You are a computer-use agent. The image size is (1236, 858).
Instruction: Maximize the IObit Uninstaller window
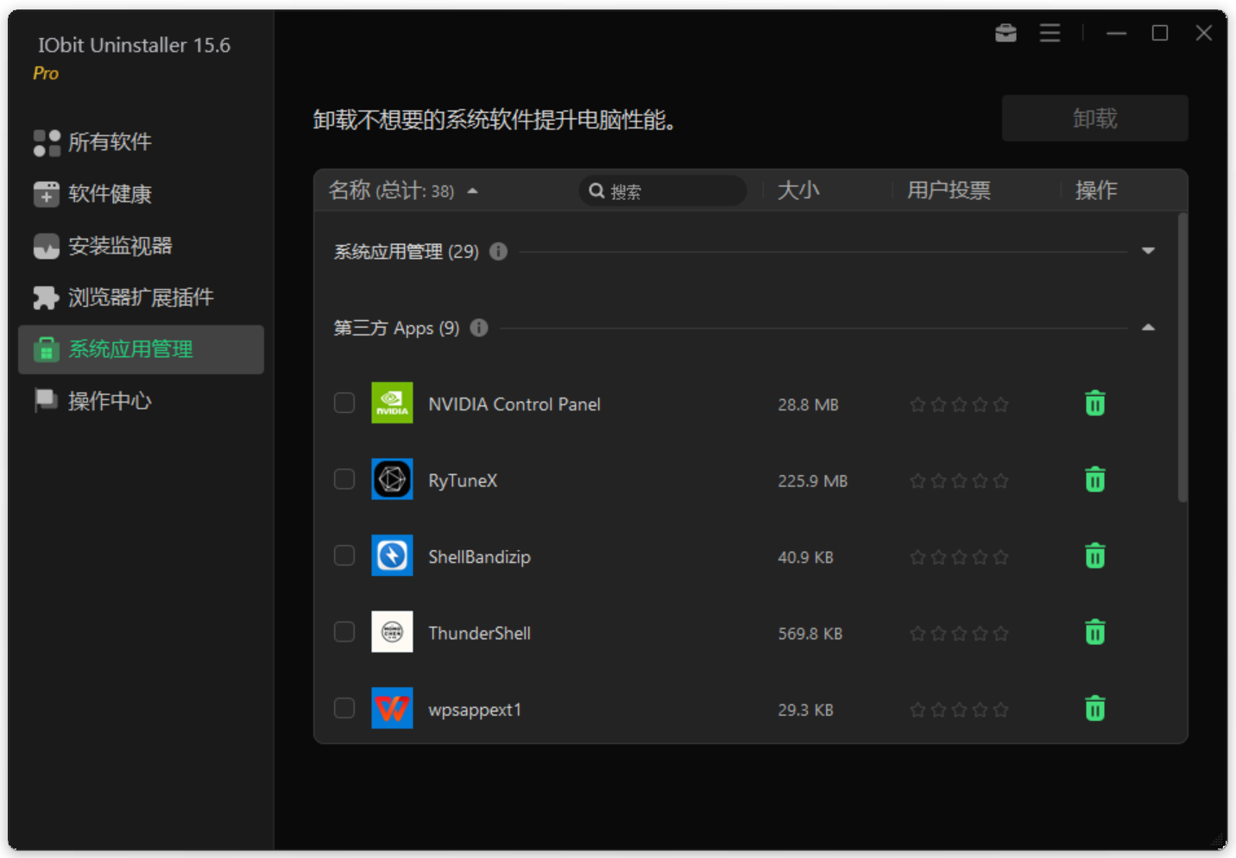point(1160,33)
